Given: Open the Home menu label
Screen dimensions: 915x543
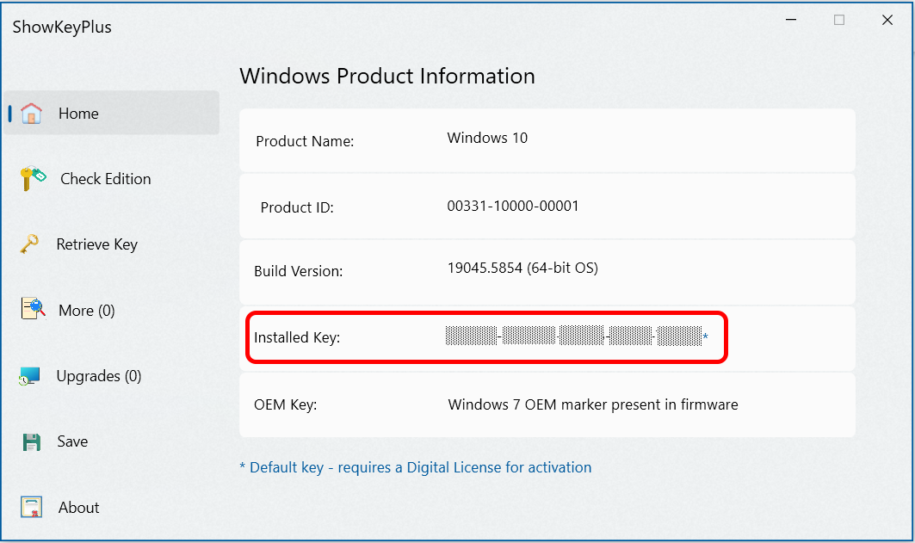Looking at the screenshot, I should pyautogui.click(x=78, y=114).
